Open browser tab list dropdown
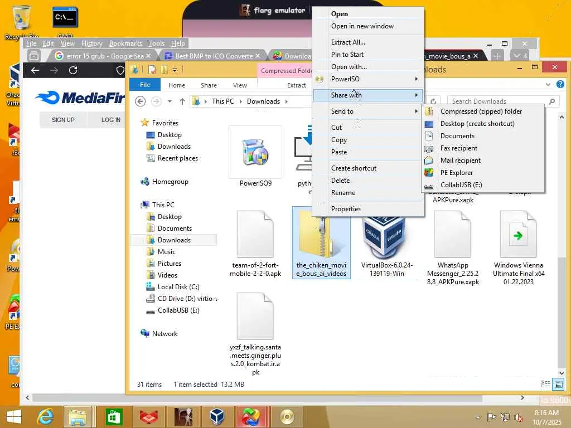 (x=520, y=56)
